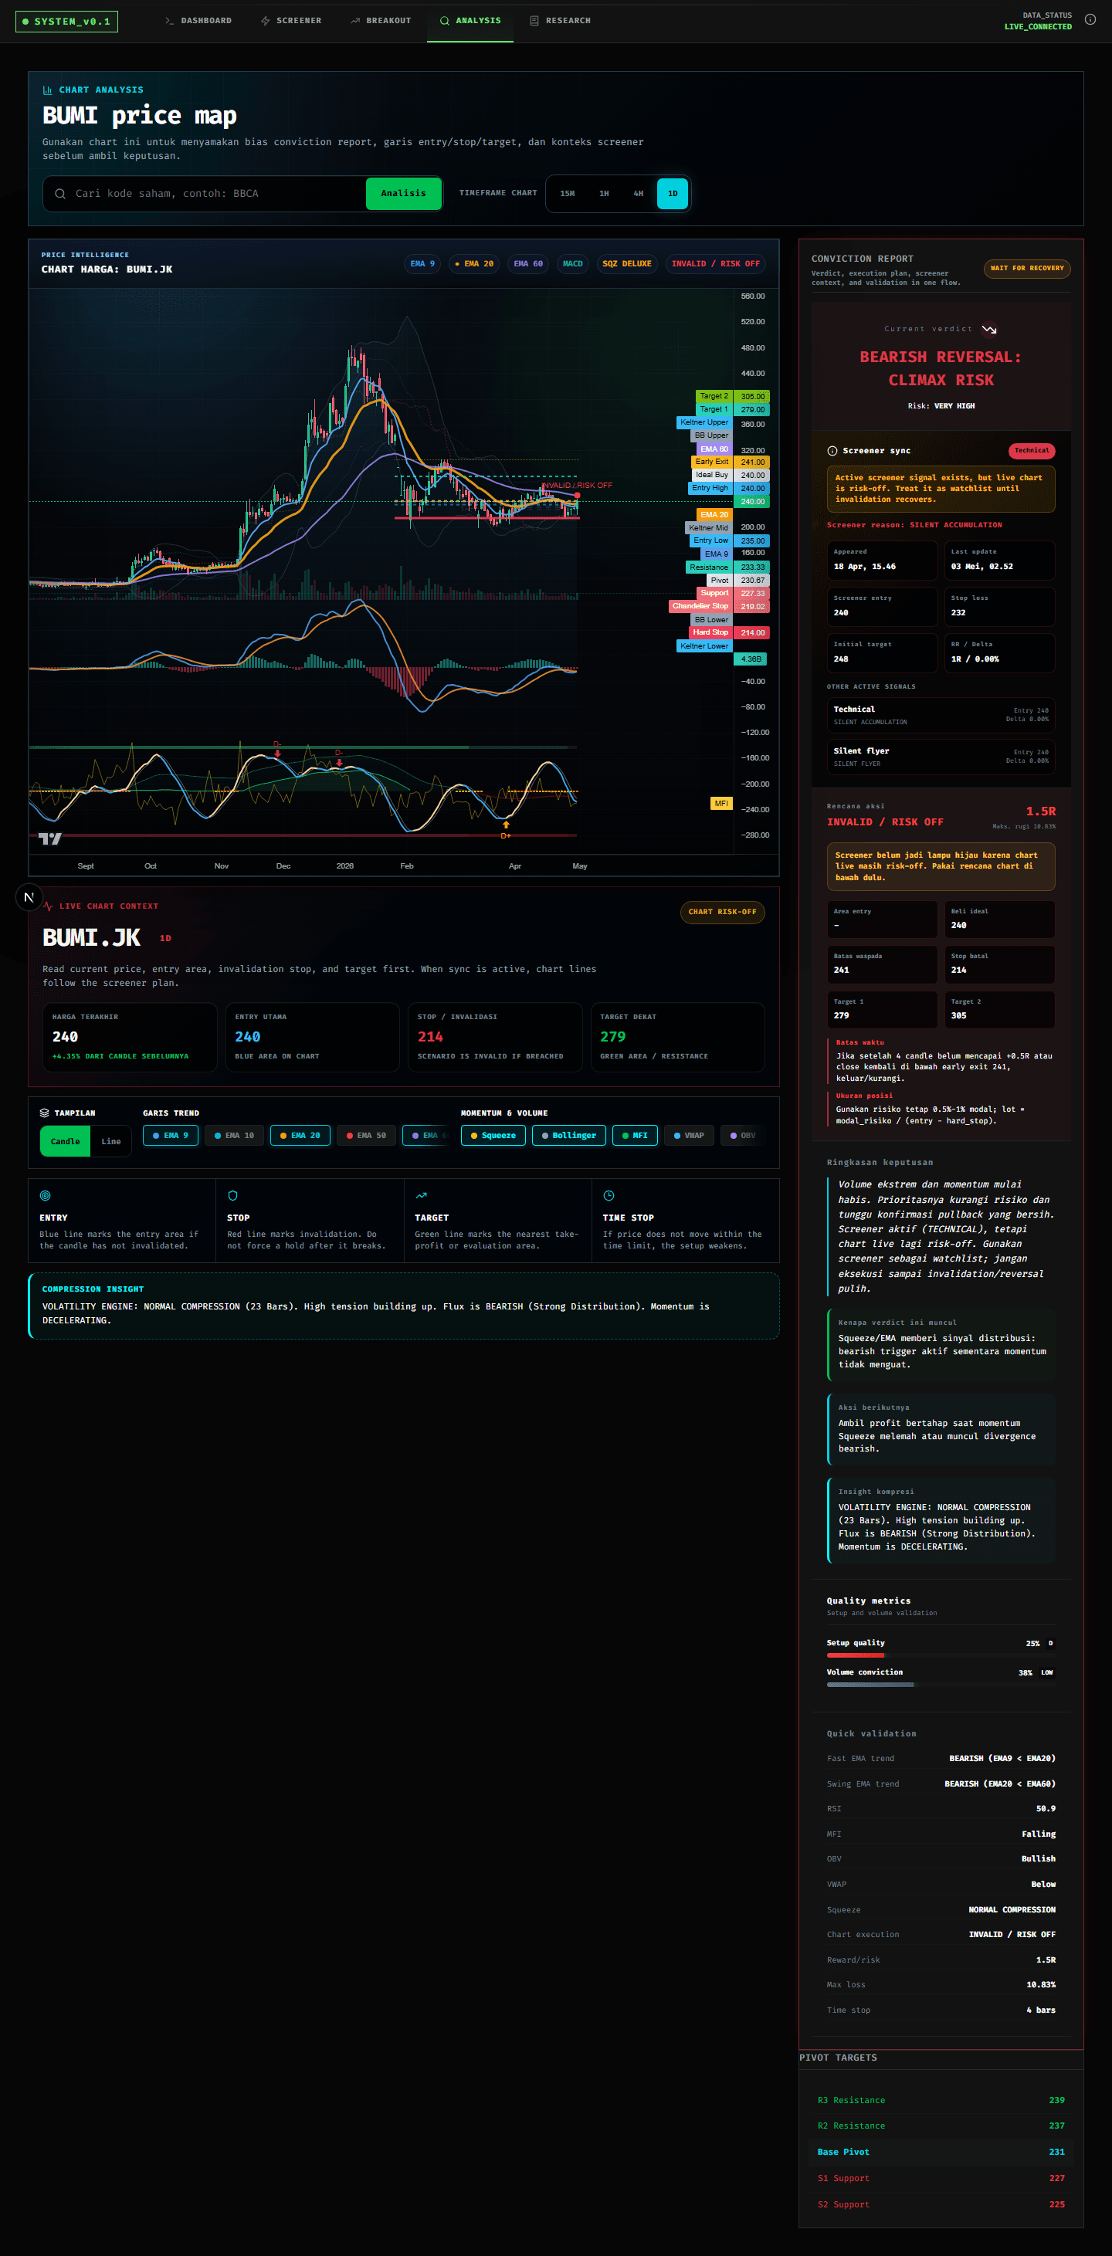Focus the stock code search field

click(215, 194)
